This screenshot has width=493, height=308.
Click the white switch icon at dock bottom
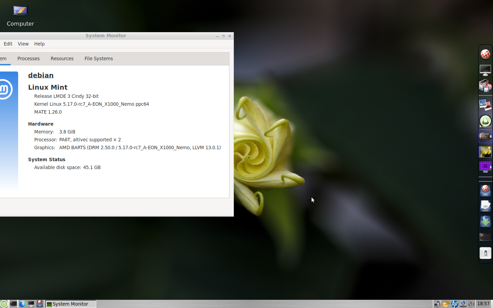tap(485, 253)
